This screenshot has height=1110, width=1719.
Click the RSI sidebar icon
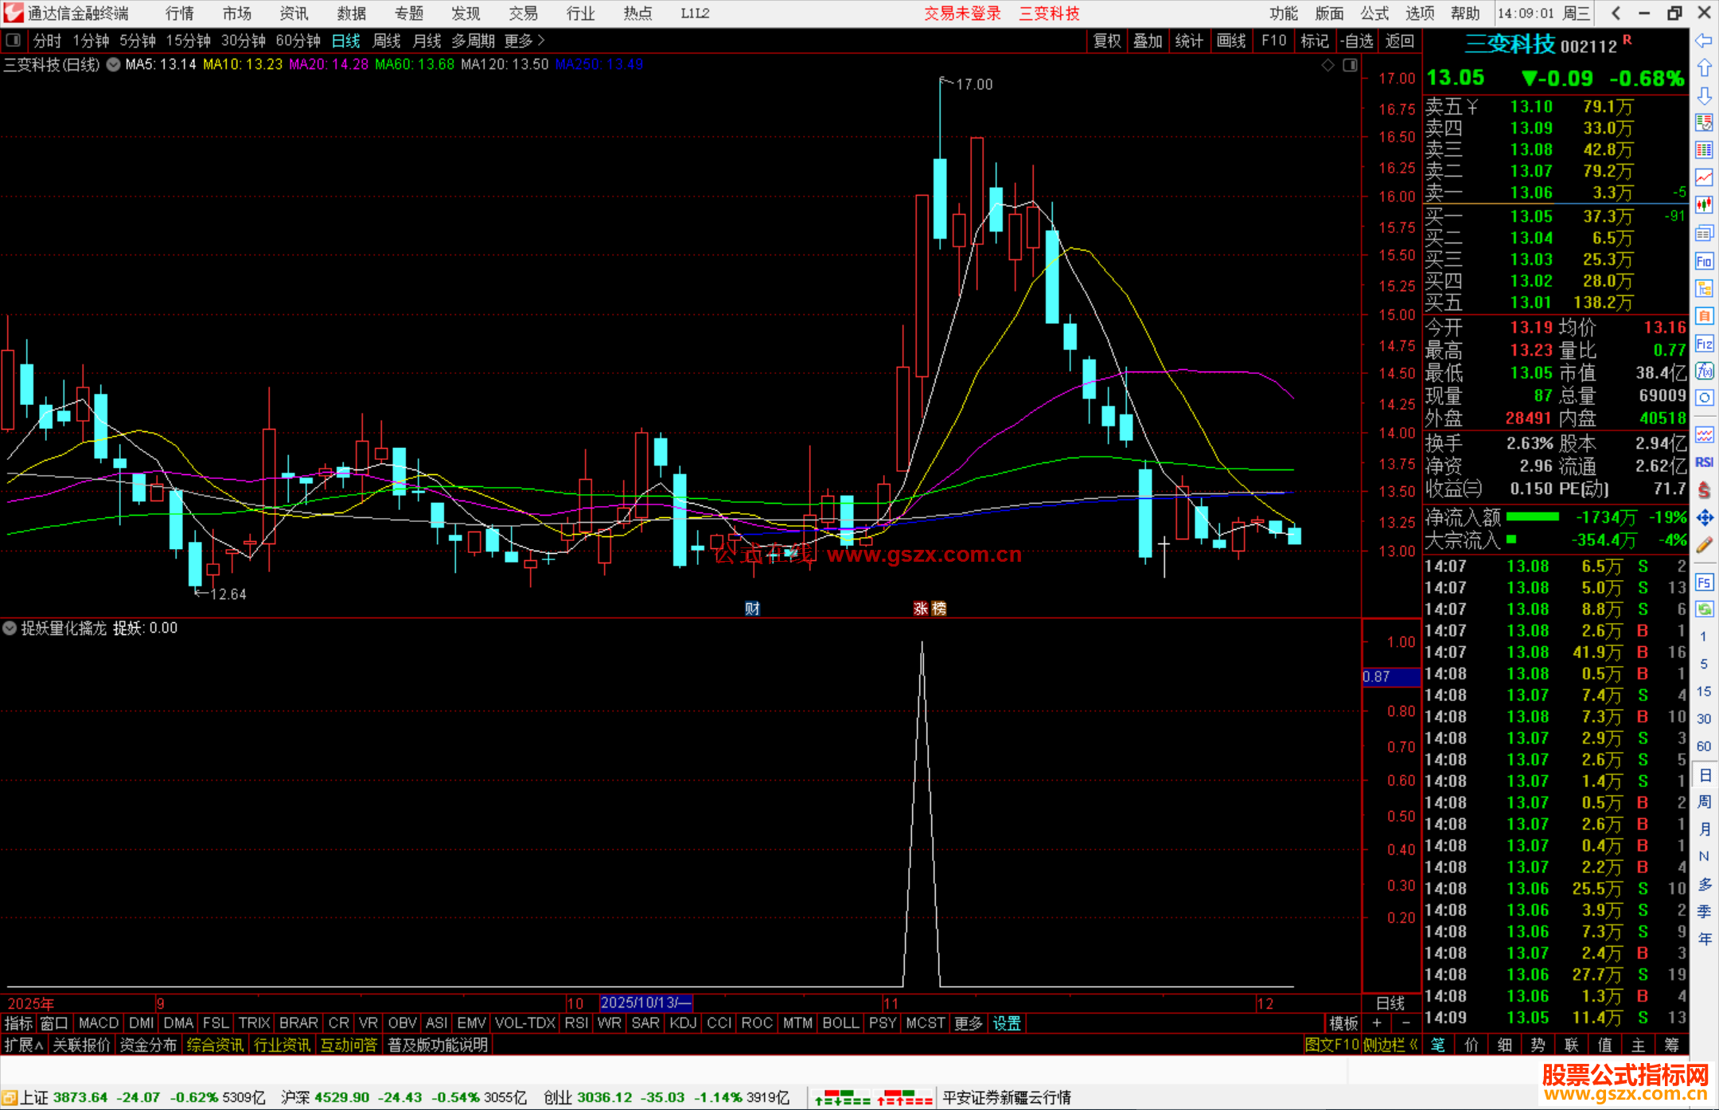(x=1704, y=462)
